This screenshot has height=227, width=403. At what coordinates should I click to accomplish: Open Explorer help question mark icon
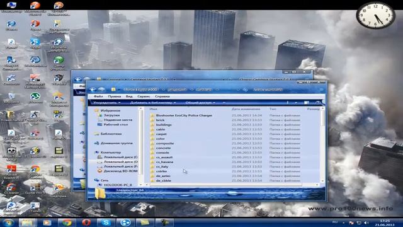317,103
